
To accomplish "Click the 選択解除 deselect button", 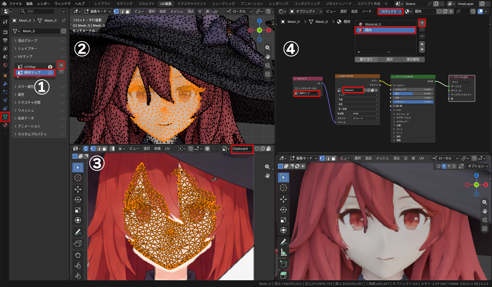I will pyautogui.click(x=413, y=59).
